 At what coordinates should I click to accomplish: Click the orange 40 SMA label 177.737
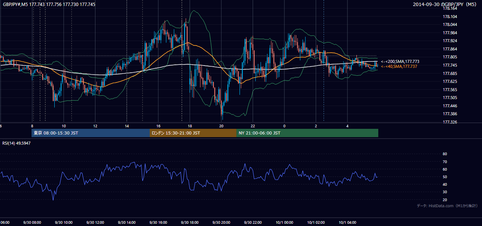click(x=399, y=66)
